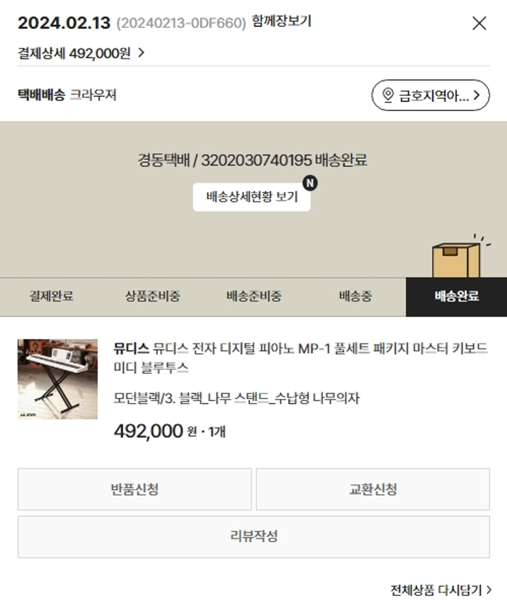
Task: Select the 배송중 status tab
Action: 355,297
